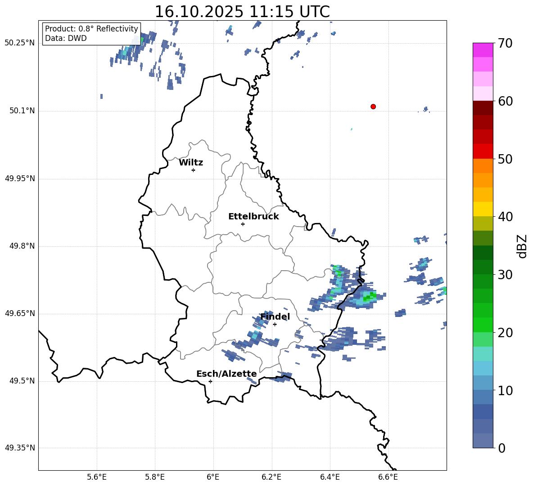
Task: Click the Esch/Alzette station cross marker
Action: point(210,381)
